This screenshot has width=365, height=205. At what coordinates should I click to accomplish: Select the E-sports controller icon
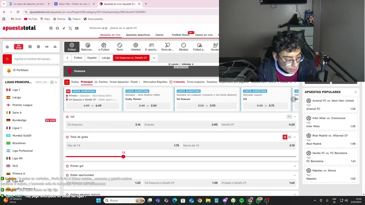(x=151, y=47)
